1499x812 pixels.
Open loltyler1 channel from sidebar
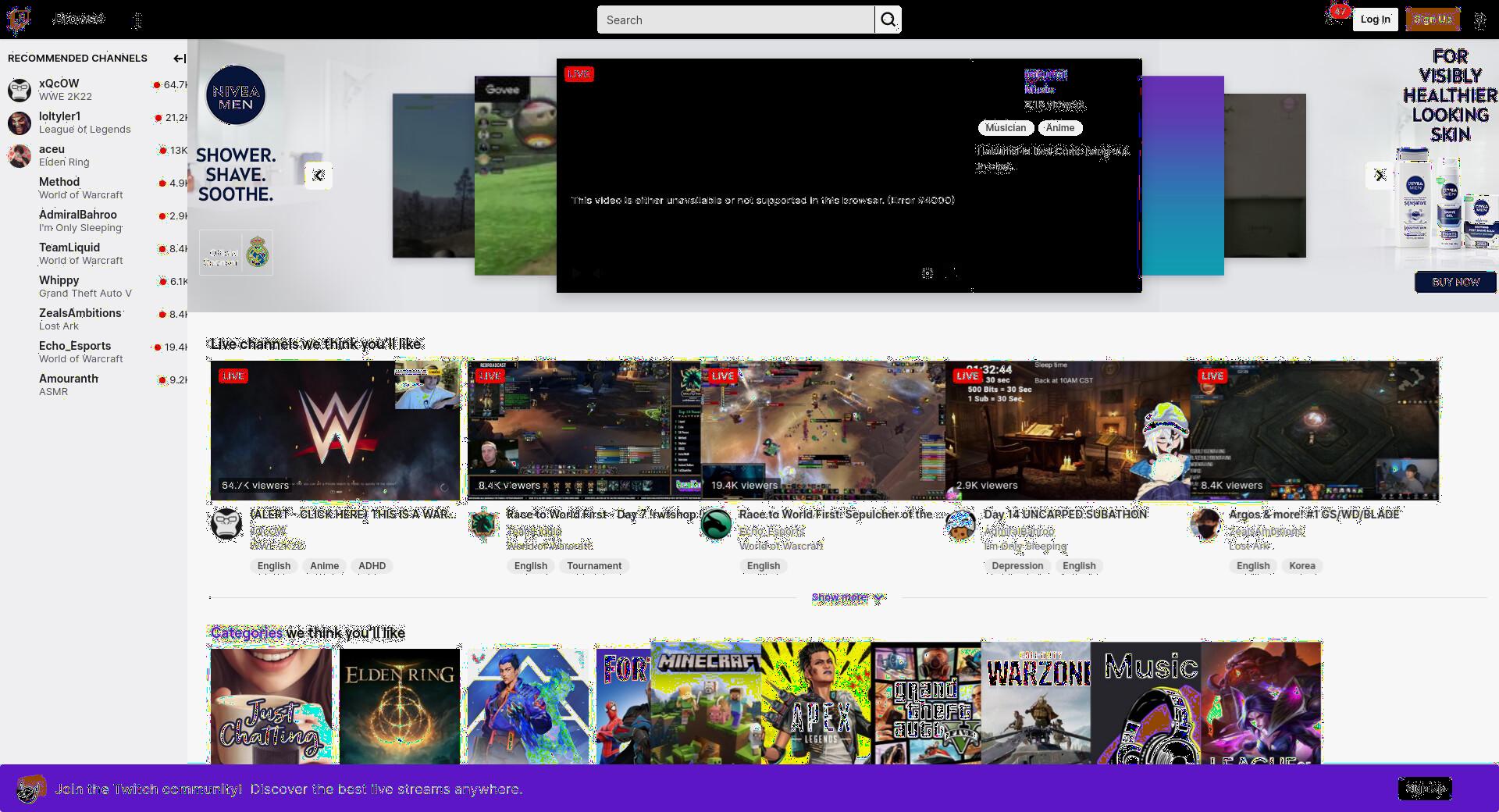click(94, 123)
